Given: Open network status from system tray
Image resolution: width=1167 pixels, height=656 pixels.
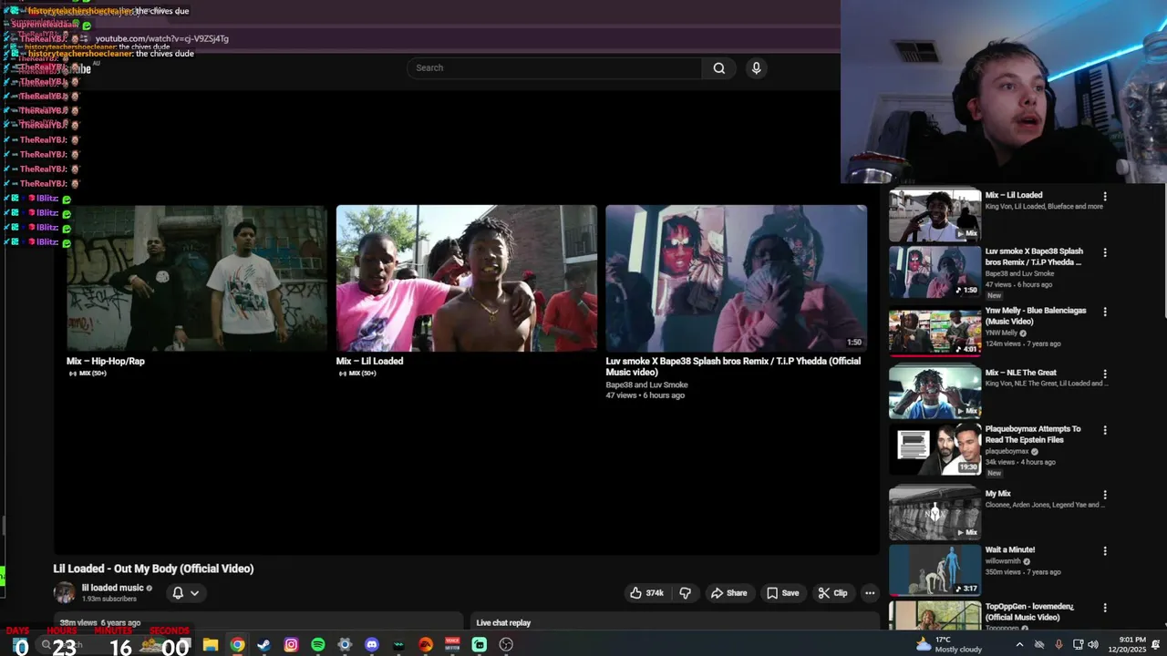Looking at the screenshot, I should 1078,645.
